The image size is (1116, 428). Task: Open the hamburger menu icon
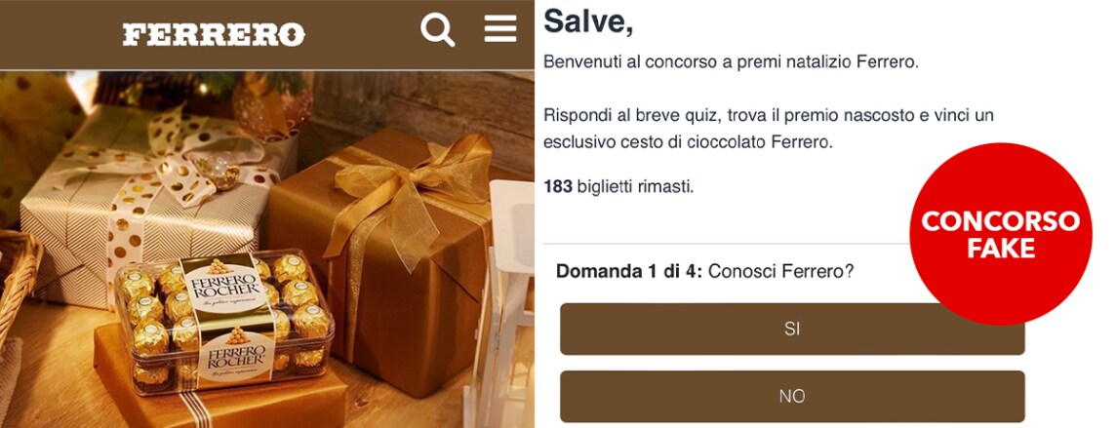click(500, 29)
